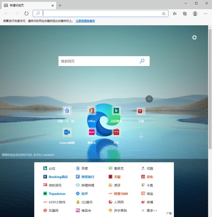The image size is (212, 217).
Task: Open the 微博 link
Action: pyautogui.click(x=147, y=202)
